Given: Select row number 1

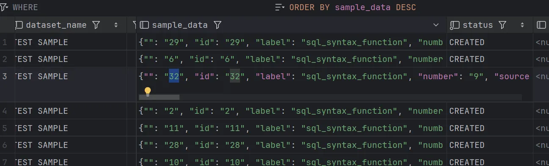Looking at the screenshot, I should (x=5, y=42).
